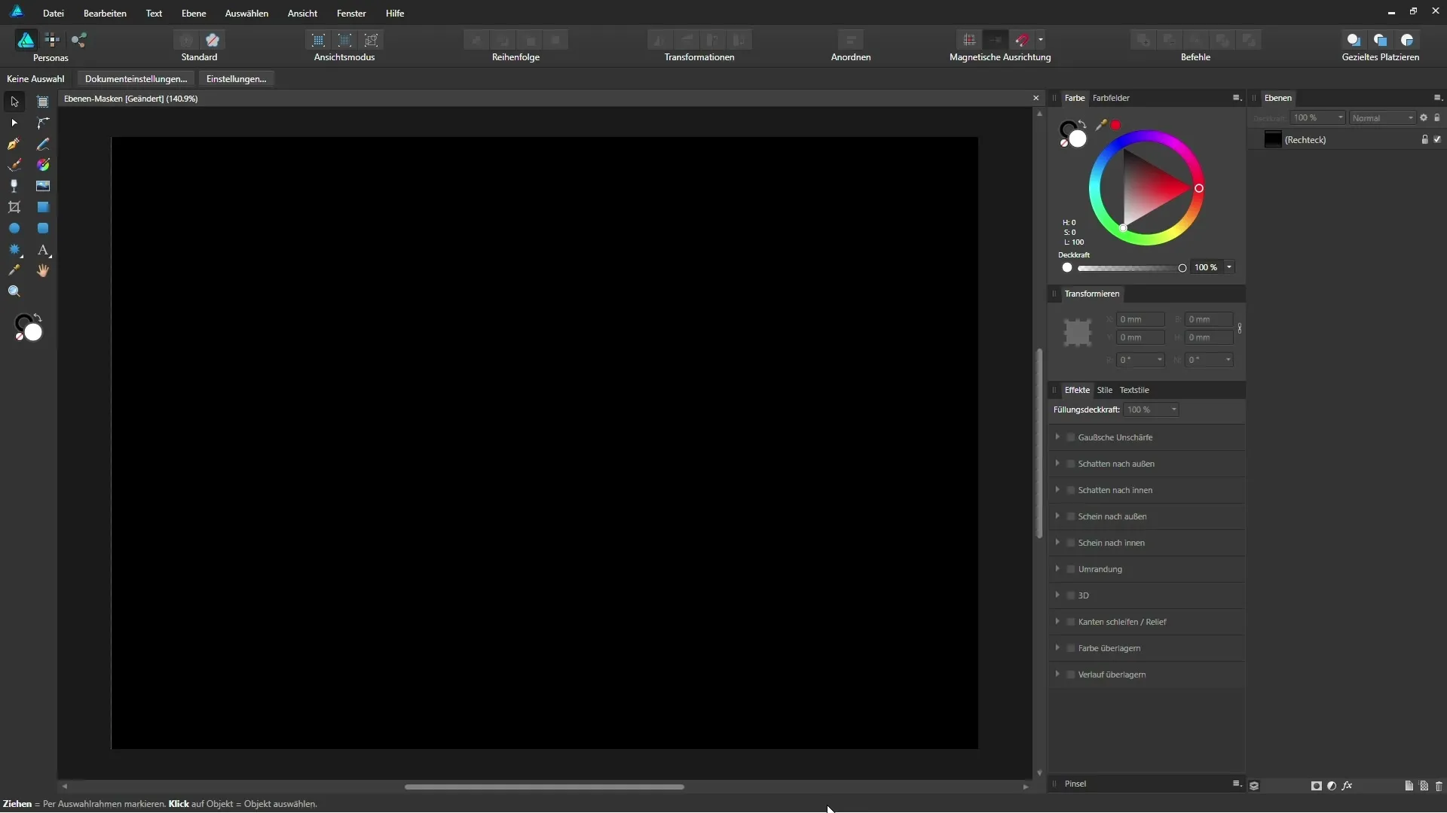The image size is (1447, 813).
Task: Select the Node tool
Action: click(14, 123)
